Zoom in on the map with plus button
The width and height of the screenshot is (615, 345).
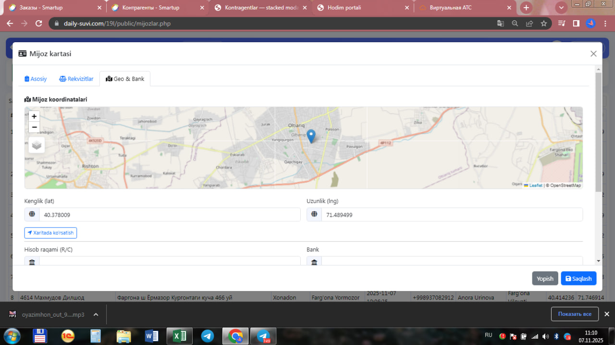pos(34,116)
